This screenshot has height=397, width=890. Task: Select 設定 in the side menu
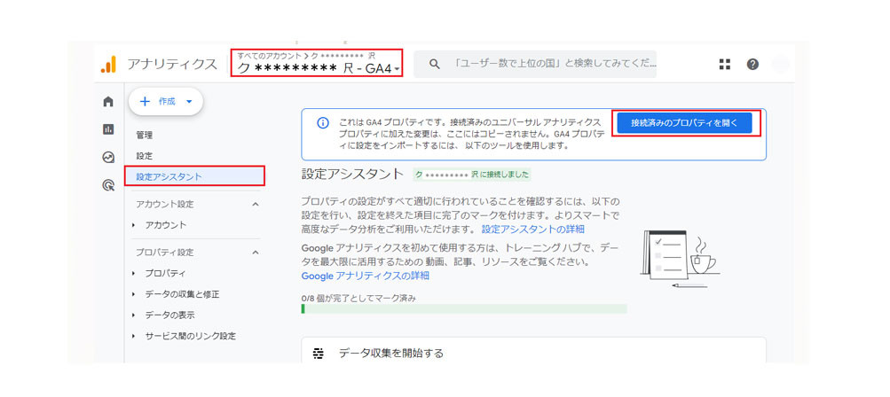click(144, 156)
